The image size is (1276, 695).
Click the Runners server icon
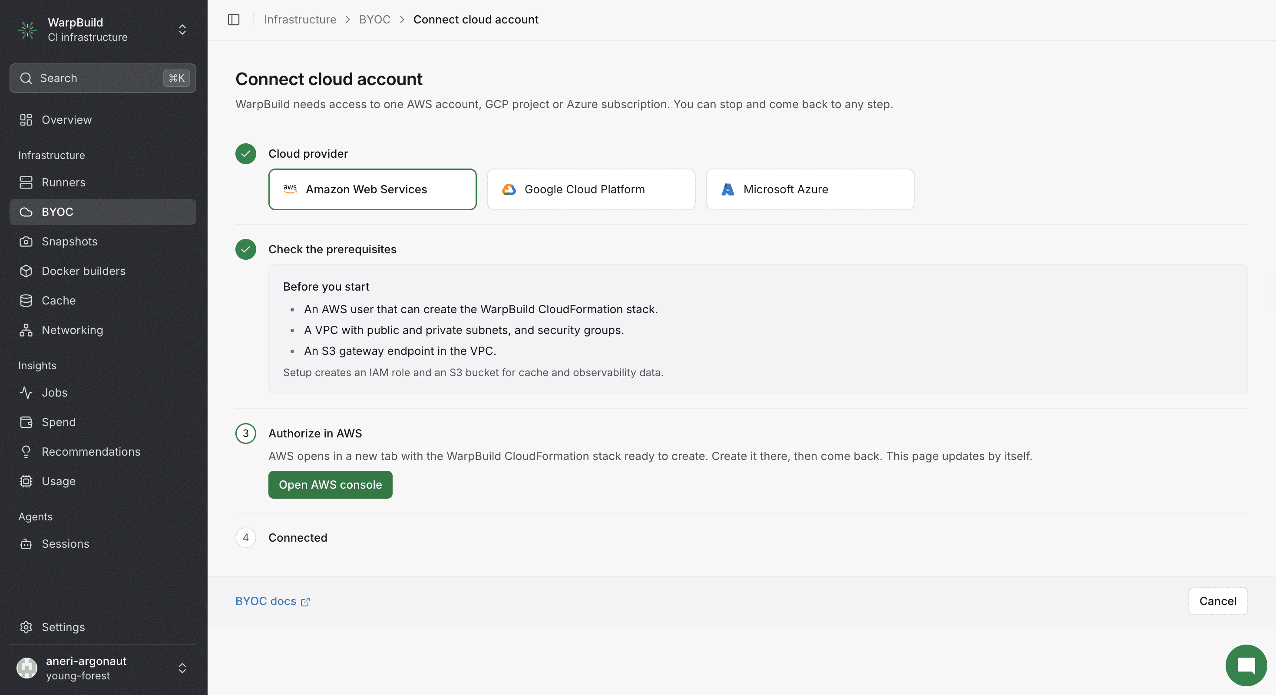point(26,182)
